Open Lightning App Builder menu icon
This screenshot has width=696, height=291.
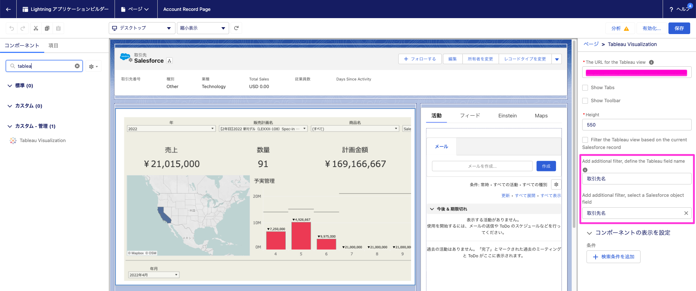(x=25, y=9)
